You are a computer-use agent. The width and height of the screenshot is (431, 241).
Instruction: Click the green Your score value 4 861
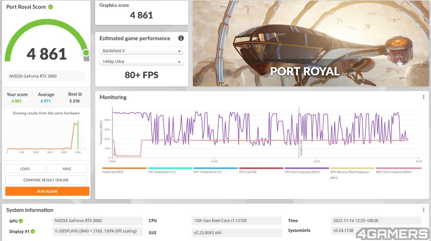click(x=16, y=101)
